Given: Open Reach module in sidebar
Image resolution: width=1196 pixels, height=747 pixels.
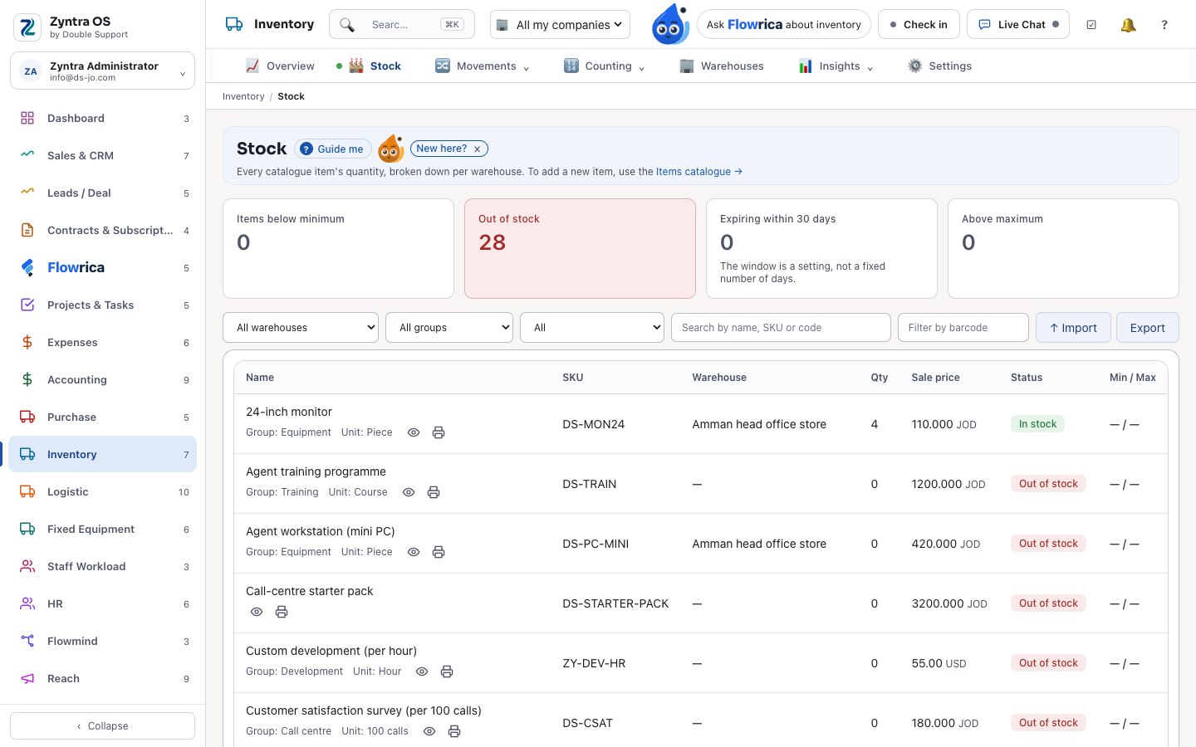Looking at the screenshot, I should point(103,679).
